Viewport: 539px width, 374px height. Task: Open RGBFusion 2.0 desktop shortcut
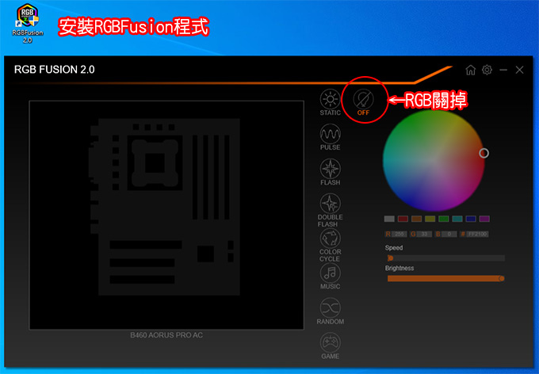[28, 24]
